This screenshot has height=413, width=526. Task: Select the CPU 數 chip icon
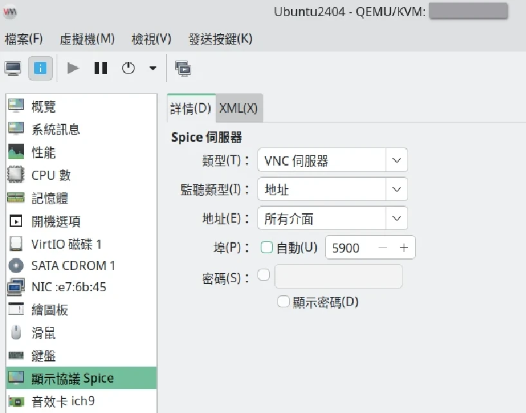click(15, 175)
